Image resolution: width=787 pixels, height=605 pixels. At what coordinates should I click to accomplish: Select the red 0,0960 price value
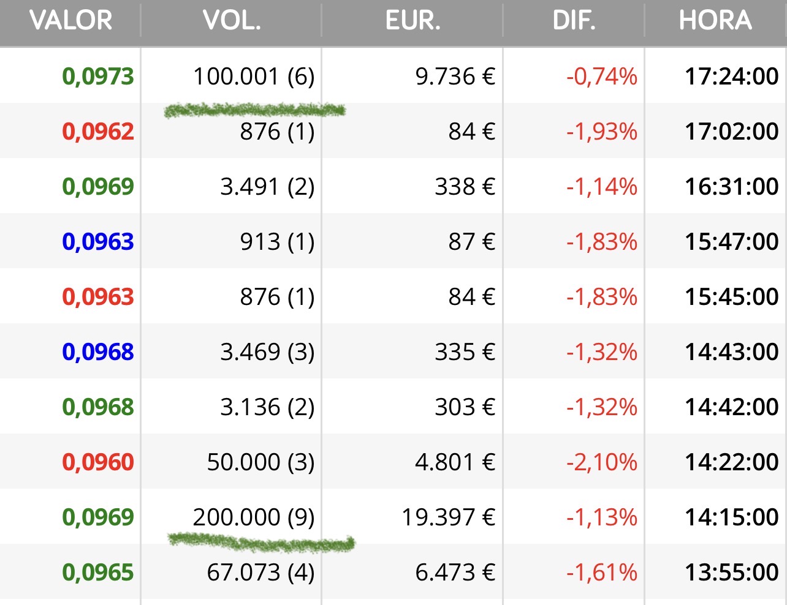coord(98,462)
